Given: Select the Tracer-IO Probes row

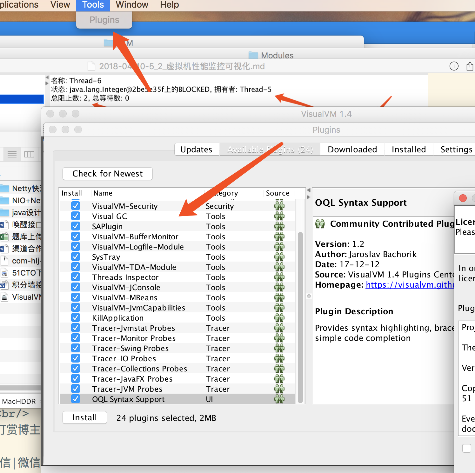Looking at the screenshot, I should click(177, 358).
